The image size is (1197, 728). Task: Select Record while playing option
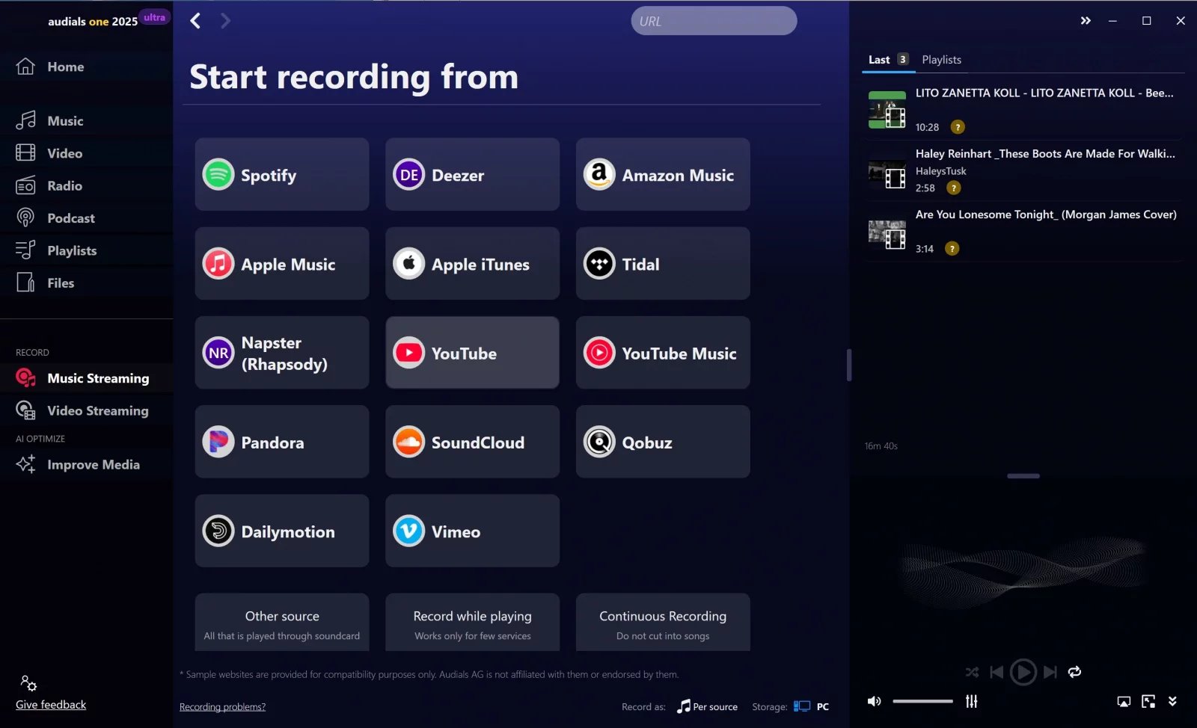pyautogui.click(x=472, y=623)
